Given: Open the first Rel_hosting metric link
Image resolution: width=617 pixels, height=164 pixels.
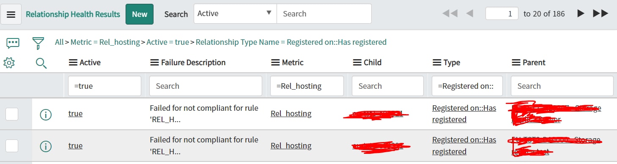Looking at the screenshot, I should coord(291,114).
